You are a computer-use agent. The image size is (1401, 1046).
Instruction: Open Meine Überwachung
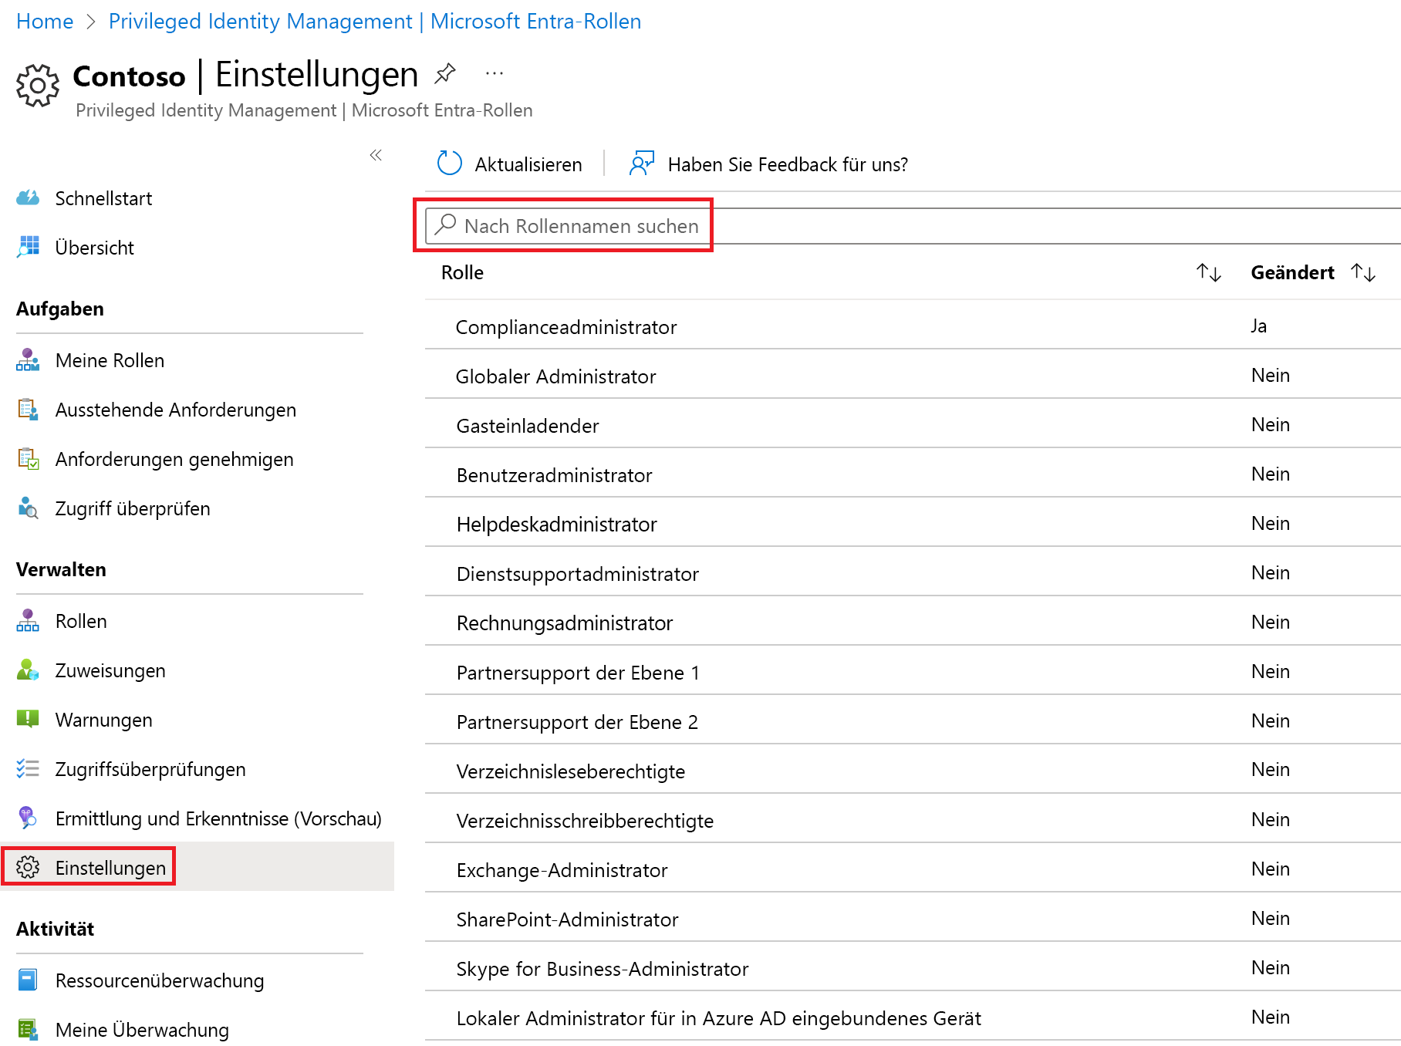(142, 1030)
